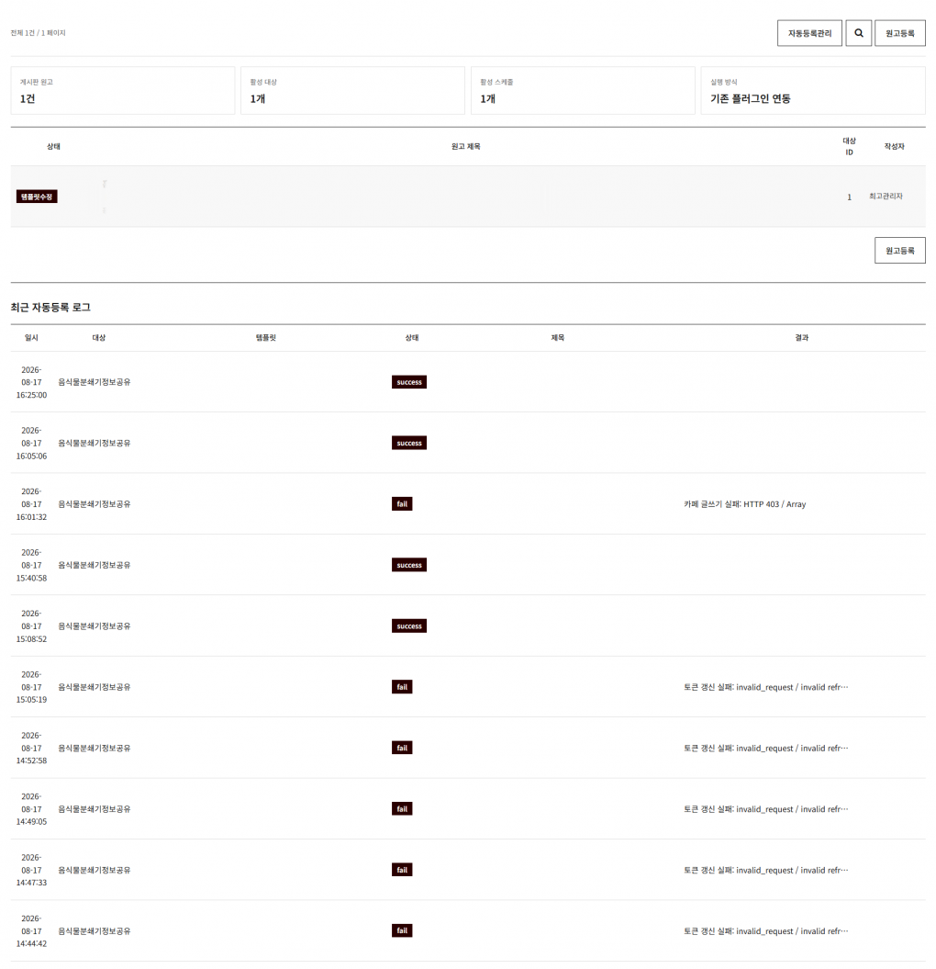Viewport: 936px width, 969px height.
Task: Click the 최근 자동등록 로그 heading
Action: (50, 307)
